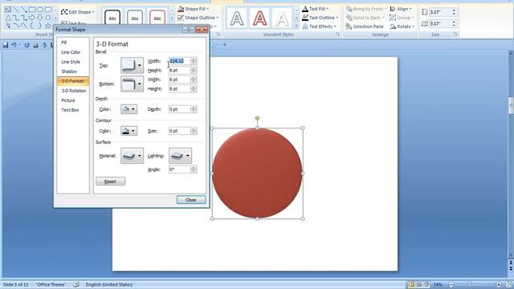Click Save icon in Quick Access Toolbar
The width and height of the screenshot is (514, 289).
coord(6,45)
